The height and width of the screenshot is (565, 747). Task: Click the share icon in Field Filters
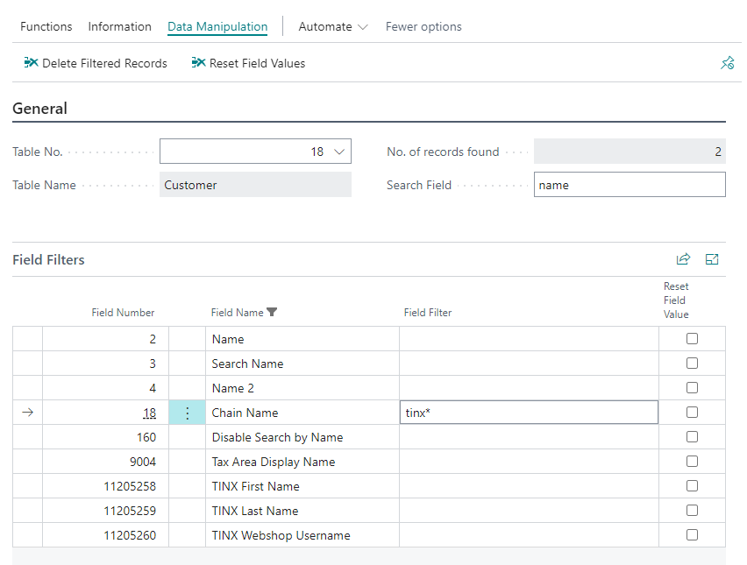point(683,259)
